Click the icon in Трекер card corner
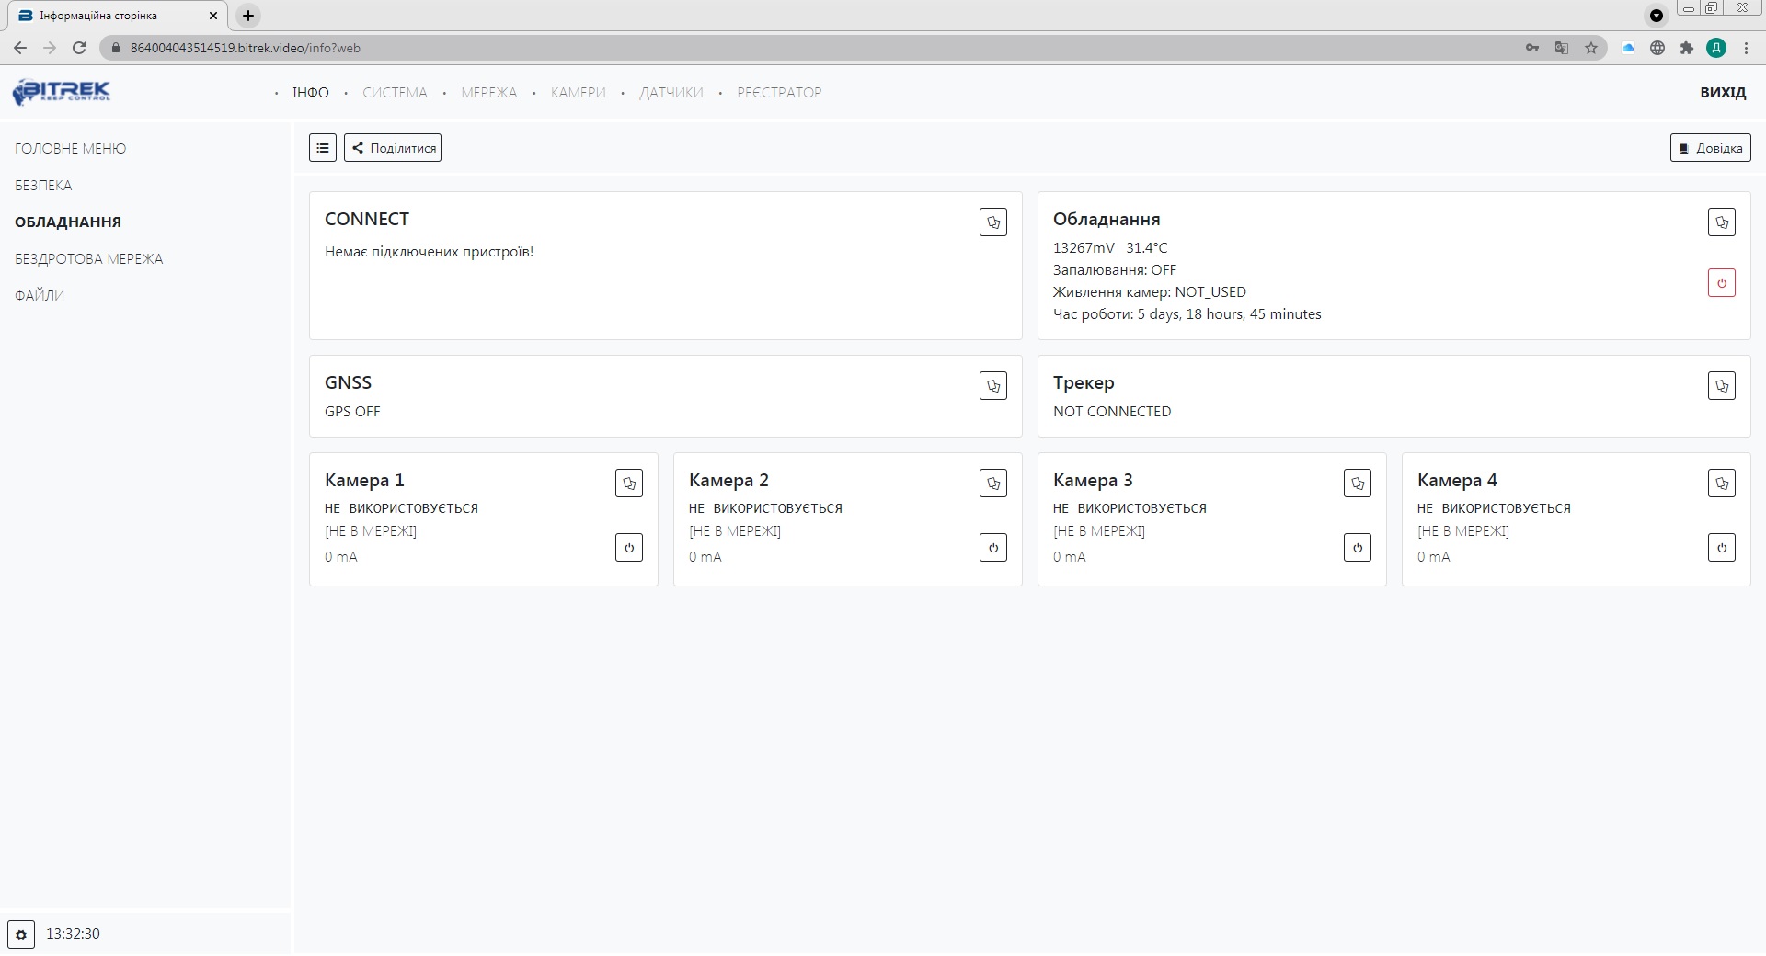1766x956 pixels. 1721,386
